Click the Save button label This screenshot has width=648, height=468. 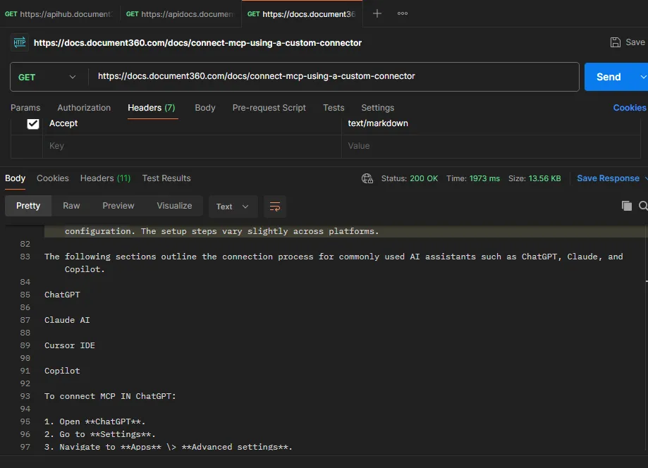(x=635, y=42)
